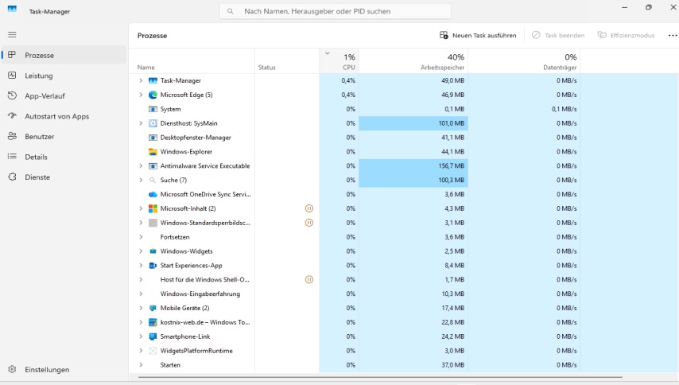679x385 pixels.
Task: Select the Desktopfenster-Manager row
Action: click(x=404, y=138)
